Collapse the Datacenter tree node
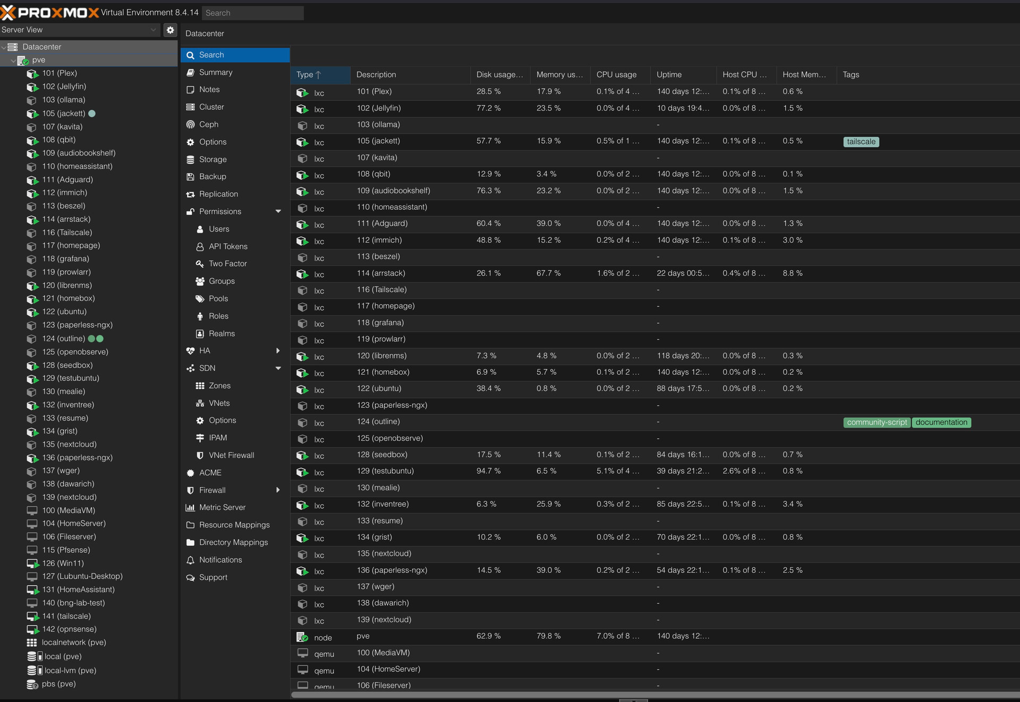The image size is (1020, 702). [4, 47]
